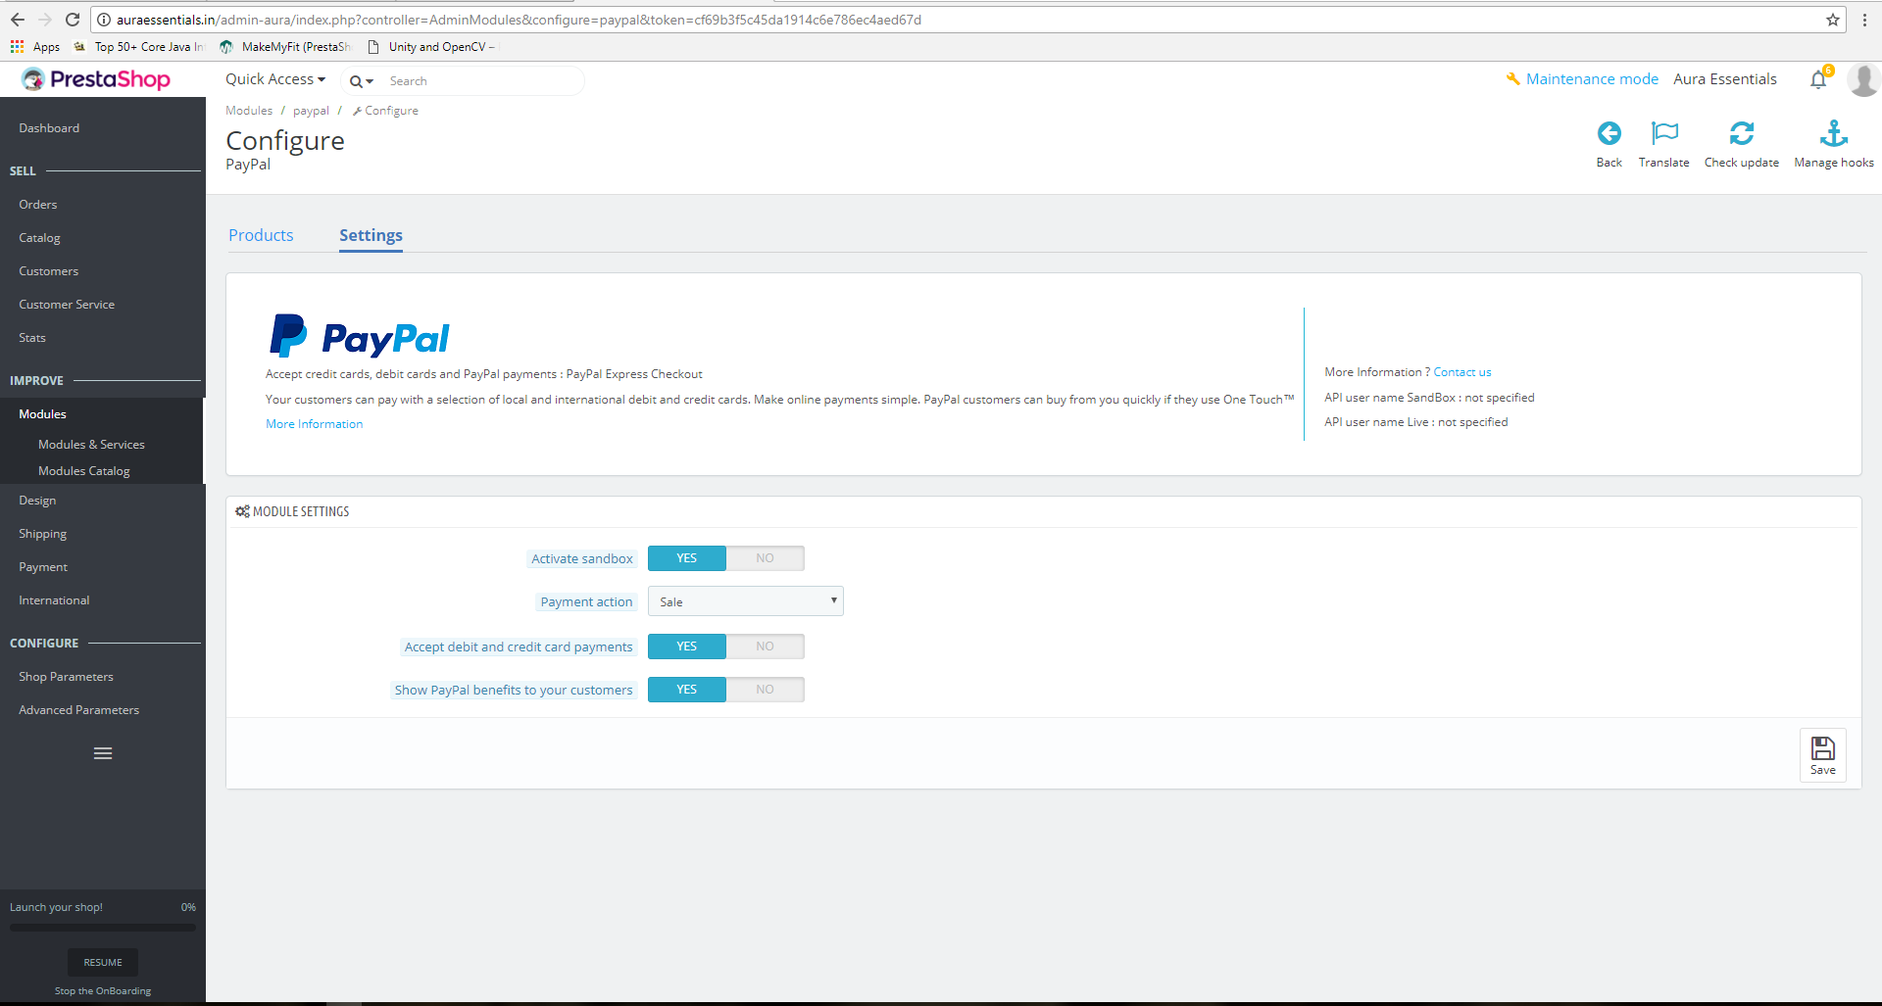Click the browser forward arrow
This screenshot has width=1882, height=1006.
pos(45,20)
